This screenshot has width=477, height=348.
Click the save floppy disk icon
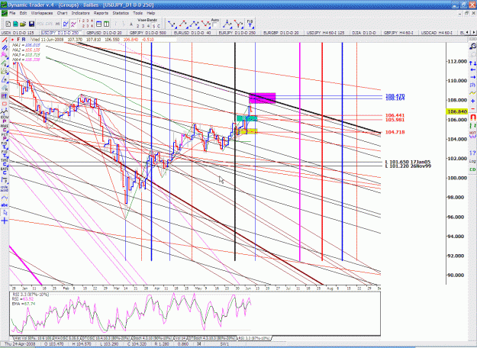[x=31, y=24]
